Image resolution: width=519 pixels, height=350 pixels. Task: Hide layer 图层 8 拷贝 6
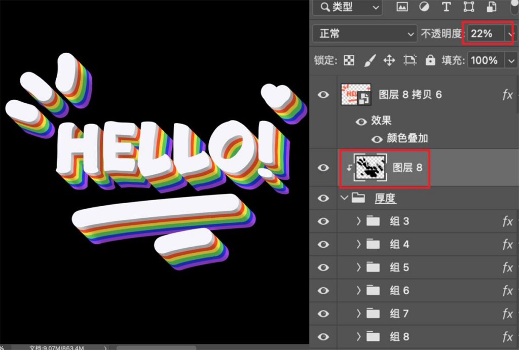pyautogui.click(x=323, y=95)
